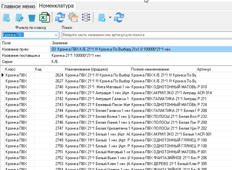Screen dimensions: 232x170
Task: Click the trash bin delete icon
Action: click(32, 18)
